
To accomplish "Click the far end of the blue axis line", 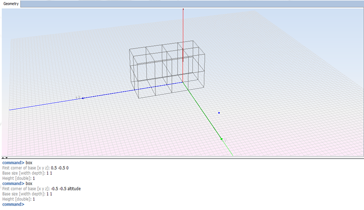I will click(11, 110).
